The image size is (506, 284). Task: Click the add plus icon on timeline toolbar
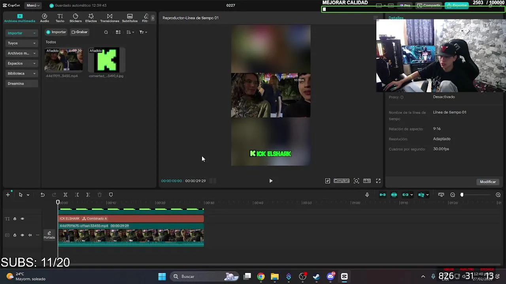[x=8, y=195]
